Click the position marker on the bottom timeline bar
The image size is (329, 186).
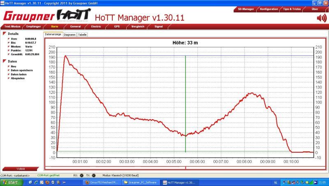pyautogui.click(x=185, y=168)
